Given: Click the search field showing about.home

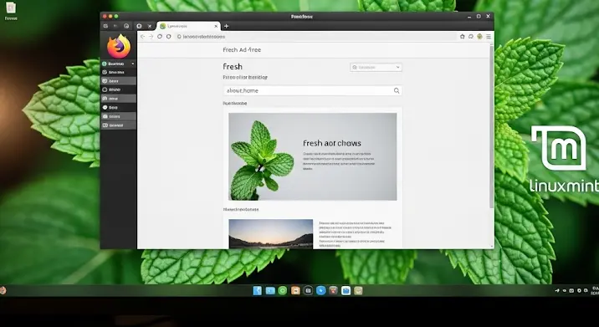Looking at the screenshot, I should 313,90.
